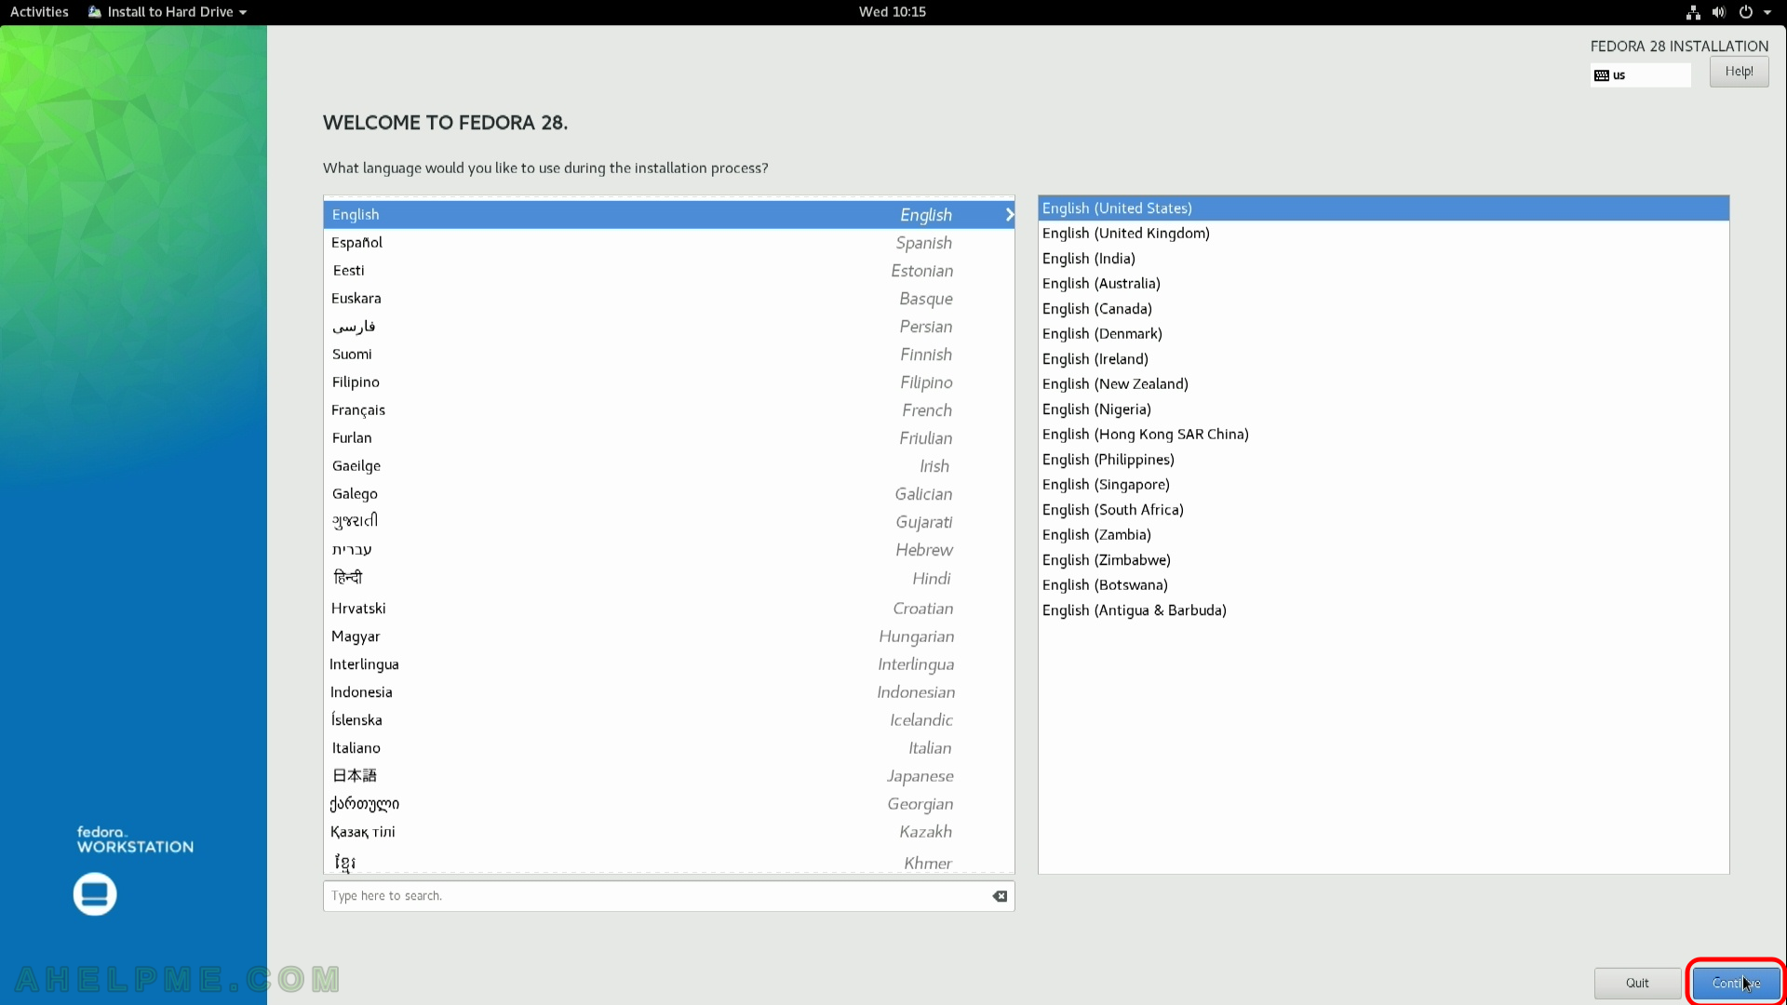Choose English (Denmark) locale
The width and height of the screenshot is (1787, 1005).
(x=1383, y=334)
